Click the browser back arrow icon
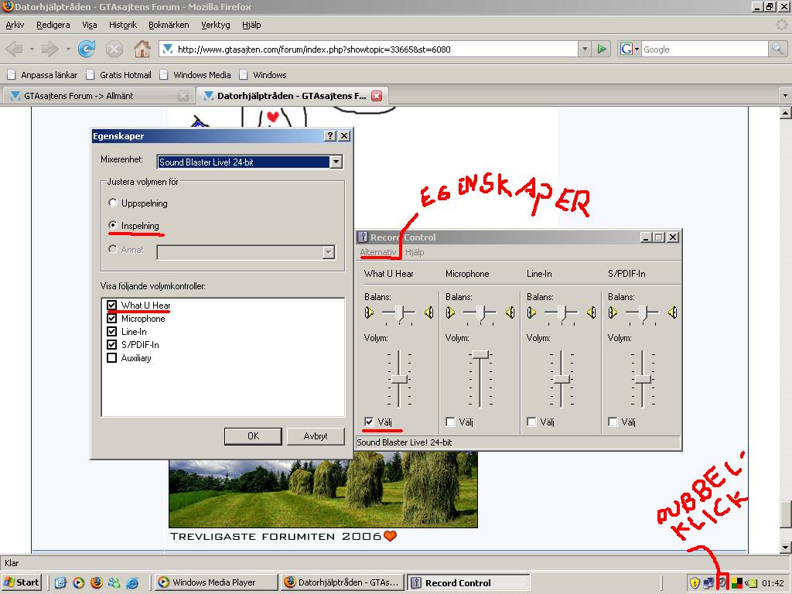The width and height of the screenshot is (792, 594). click(x=14, y=49)
